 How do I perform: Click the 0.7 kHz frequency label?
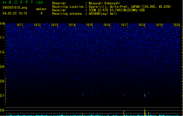2,96
